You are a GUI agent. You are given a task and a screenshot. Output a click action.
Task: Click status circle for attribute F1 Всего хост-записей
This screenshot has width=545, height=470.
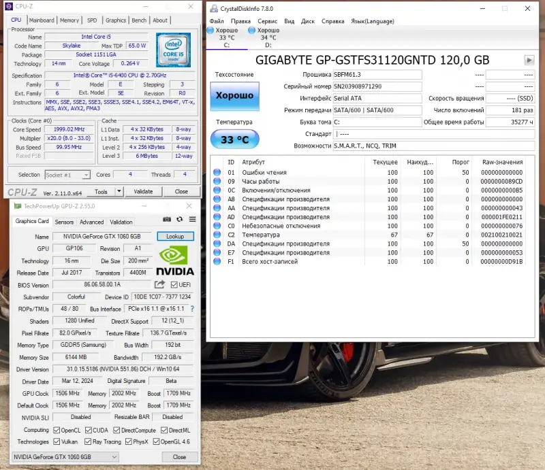[217, 261]
